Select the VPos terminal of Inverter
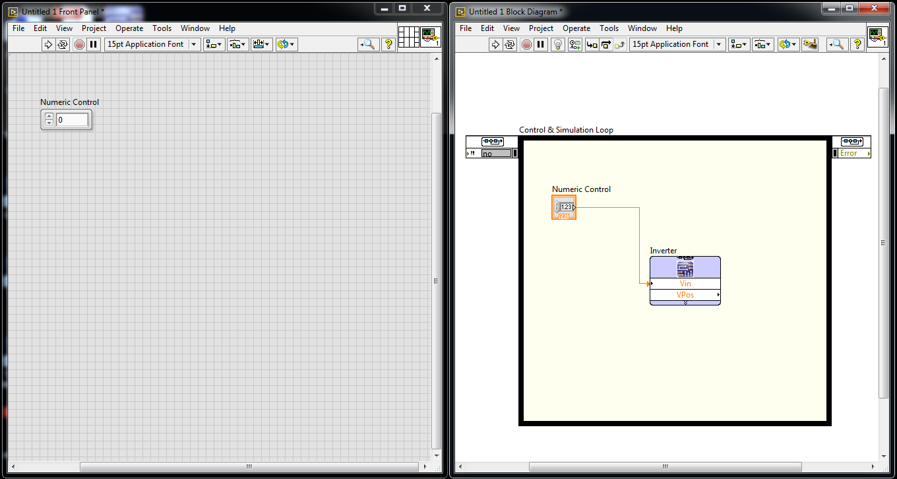897x479 pixels. pyautogui.click(x=685, y=295)
